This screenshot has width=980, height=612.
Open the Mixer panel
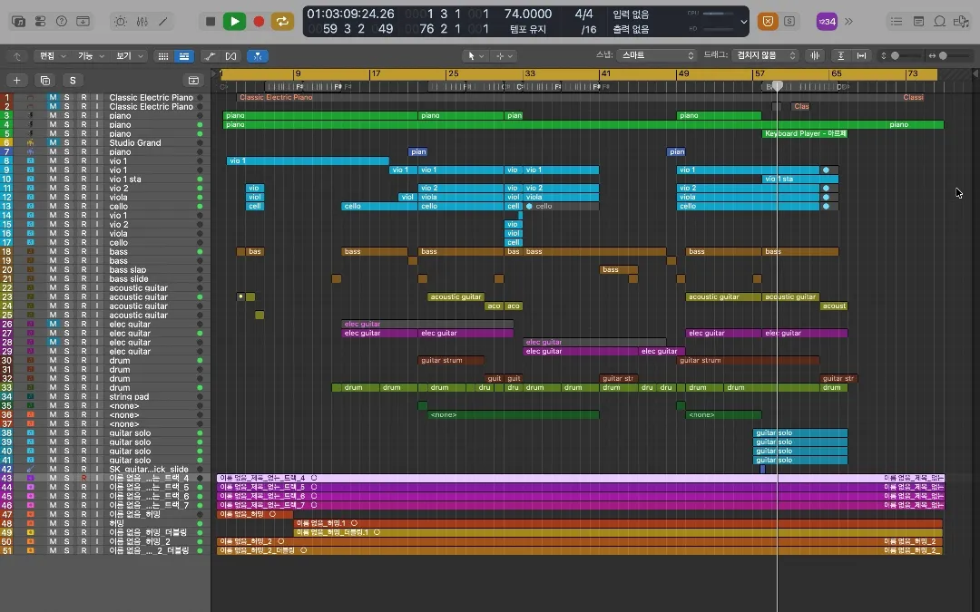pyautogui.click(x=142, y=21)
